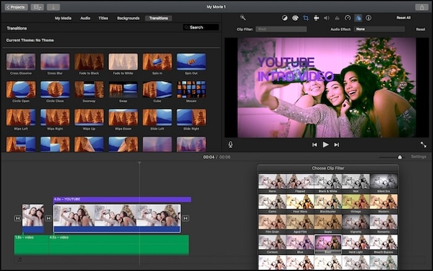Click transition icon after the last clip
This screenshot has height=271, width=433.
186,219
